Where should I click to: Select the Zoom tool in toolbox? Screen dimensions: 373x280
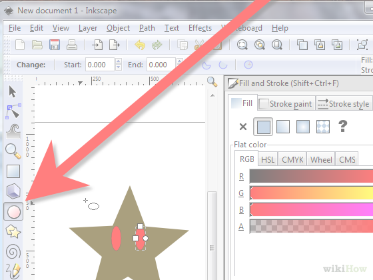13,151
